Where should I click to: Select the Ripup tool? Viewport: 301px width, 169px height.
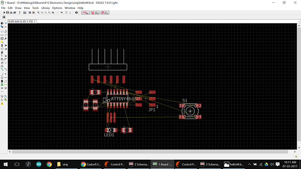pyautogui.click(x=6, y=70)
